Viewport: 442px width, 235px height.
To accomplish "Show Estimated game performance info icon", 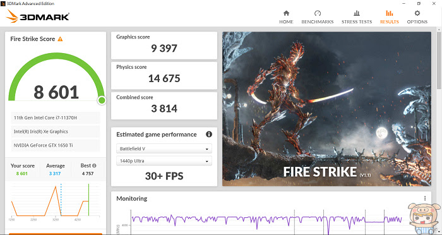I will [x=209, y=135].
